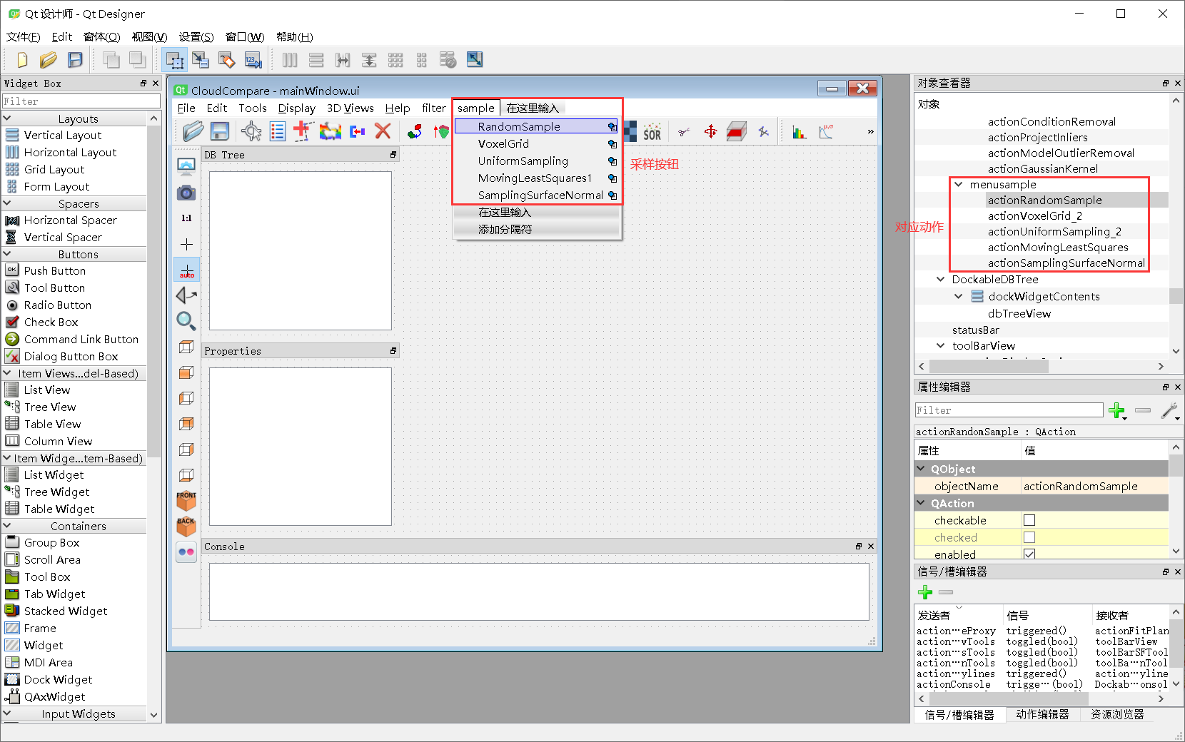Select Push Button in Widget Box
The height and width of the screenshot is (742, 1185).
point(54,271)
